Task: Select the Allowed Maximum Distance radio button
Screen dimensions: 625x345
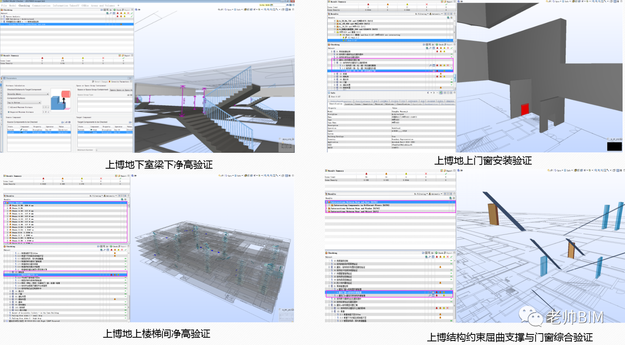Action: 9,107
